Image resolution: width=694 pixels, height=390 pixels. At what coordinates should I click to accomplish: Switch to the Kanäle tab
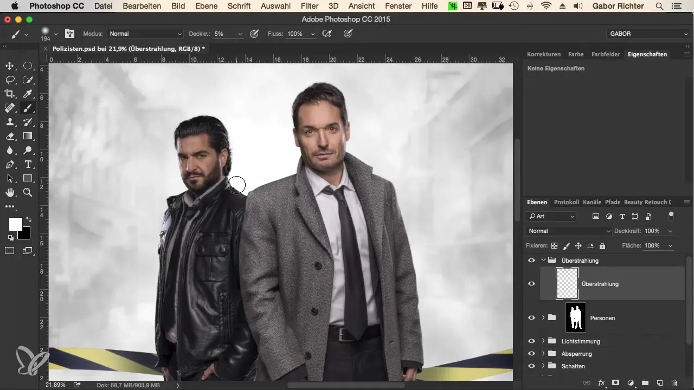point(592,202)
